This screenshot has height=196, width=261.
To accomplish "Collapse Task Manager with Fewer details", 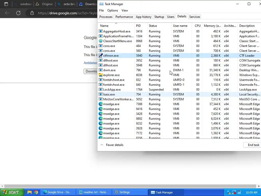I will click(x=112, y=145).
